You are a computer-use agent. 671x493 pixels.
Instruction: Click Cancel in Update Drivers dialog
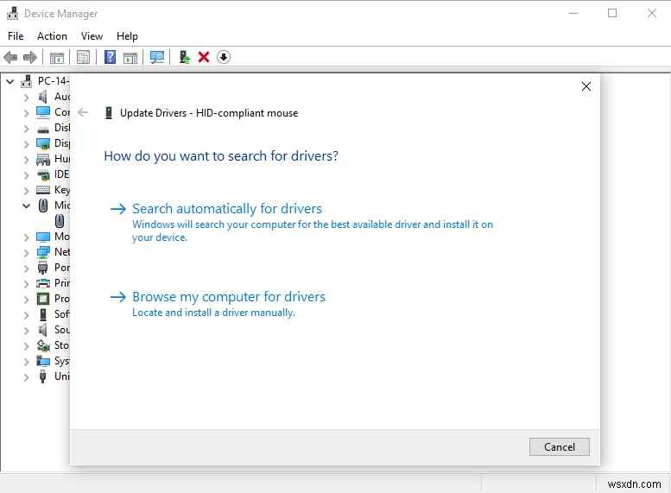pyautogui.click(x=560, y=446)
